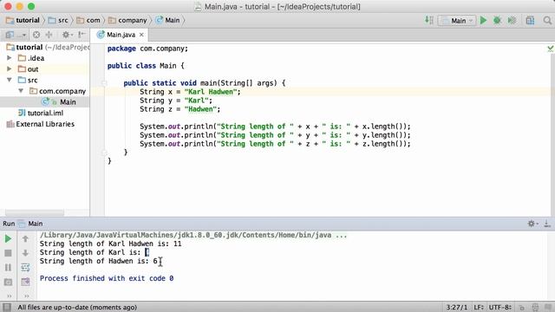This screenshot has height=312, width=555.
Task: Click 'package com.company;' line
Action: click(x=147, y=49)
